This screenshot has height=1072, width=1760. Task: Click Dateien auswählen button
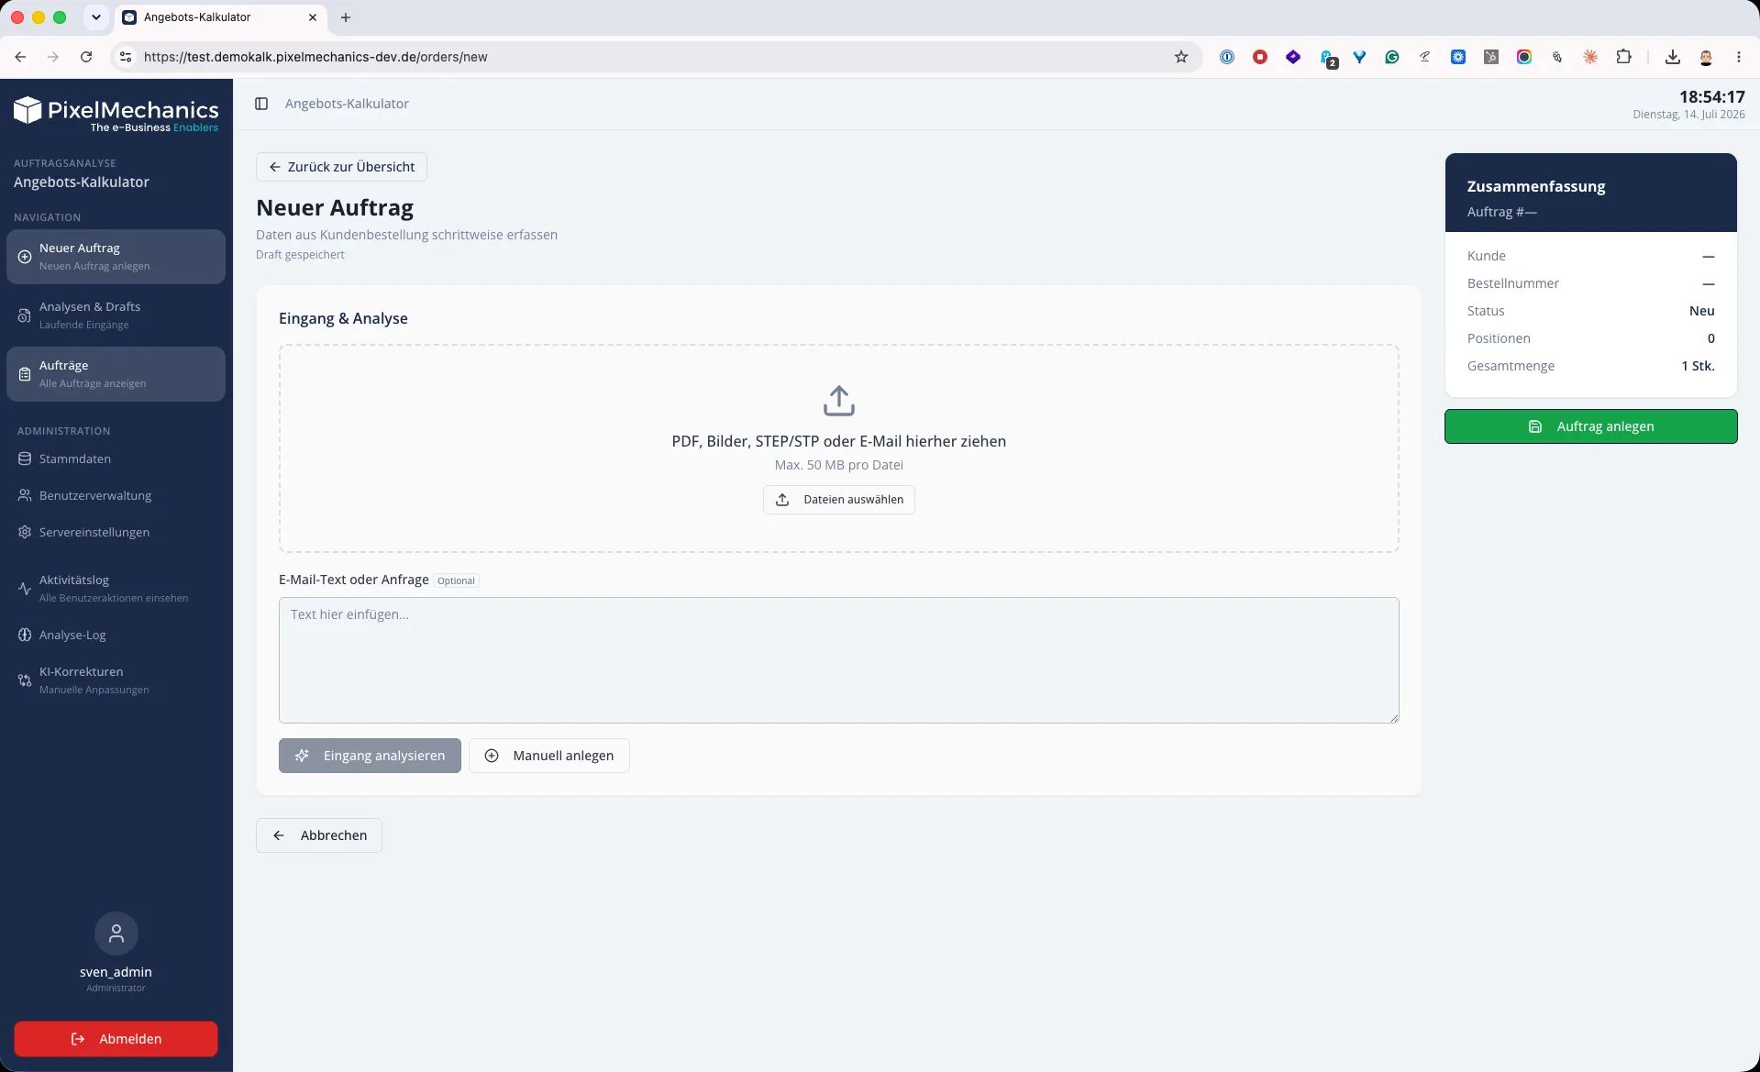click(838, 500)
